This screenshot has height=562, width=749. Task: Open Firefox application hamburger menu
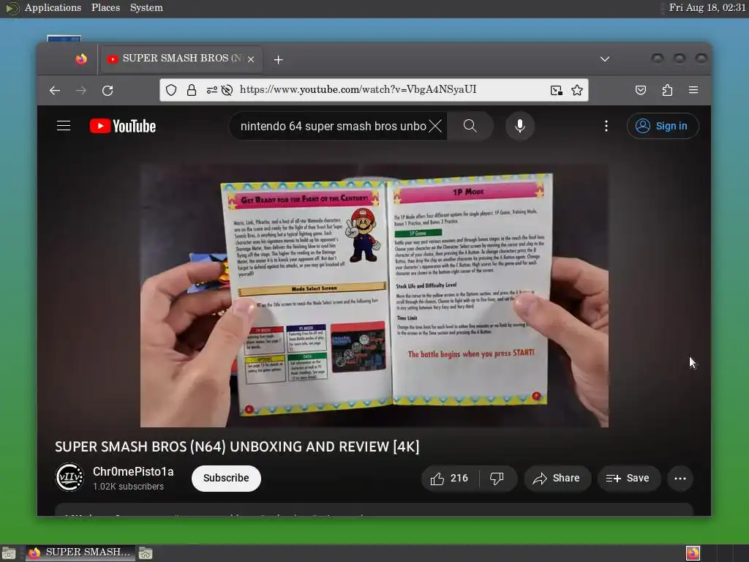tap(693, 90)
